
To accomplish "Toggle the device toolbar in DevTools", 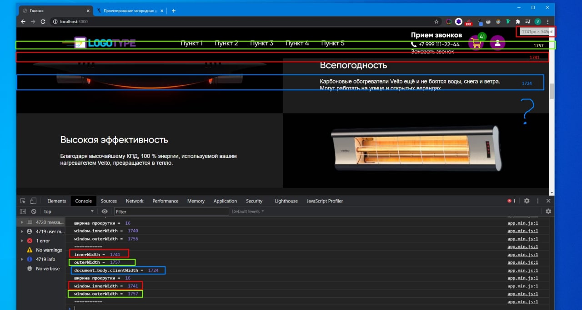I will (33, 201).
